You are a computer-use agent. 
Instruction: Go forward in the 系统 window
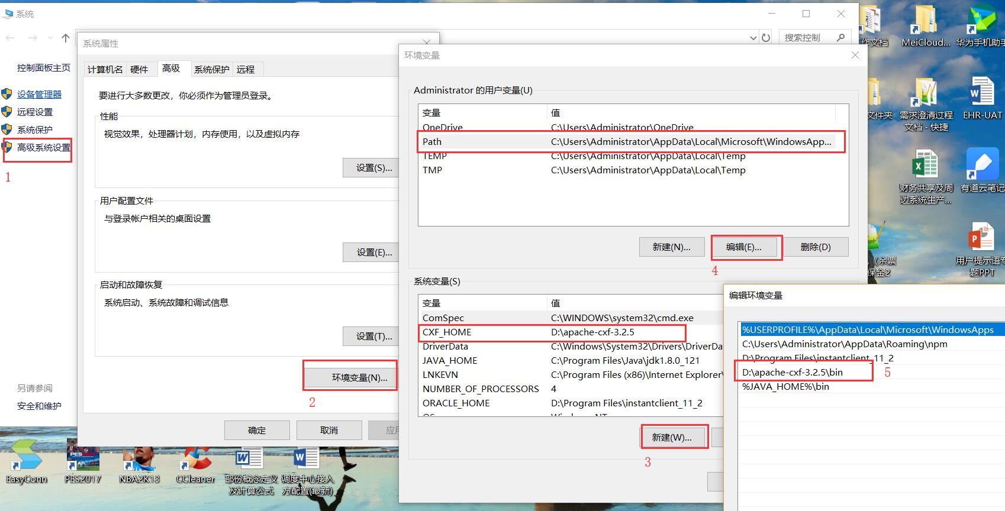pos(33,38)
